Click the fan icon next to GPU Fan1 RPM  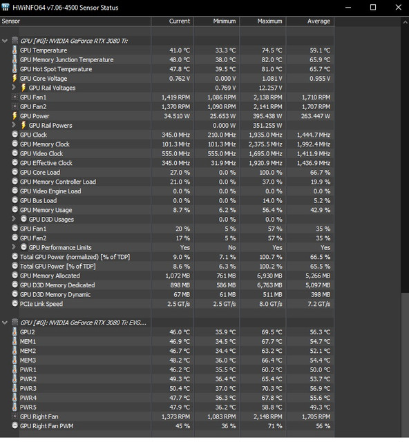click(15, 97)
